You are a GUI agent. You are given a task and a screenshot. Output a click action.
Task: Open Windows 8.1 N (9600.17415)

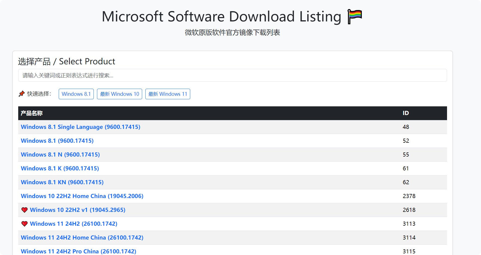click(x=60, y=155)
